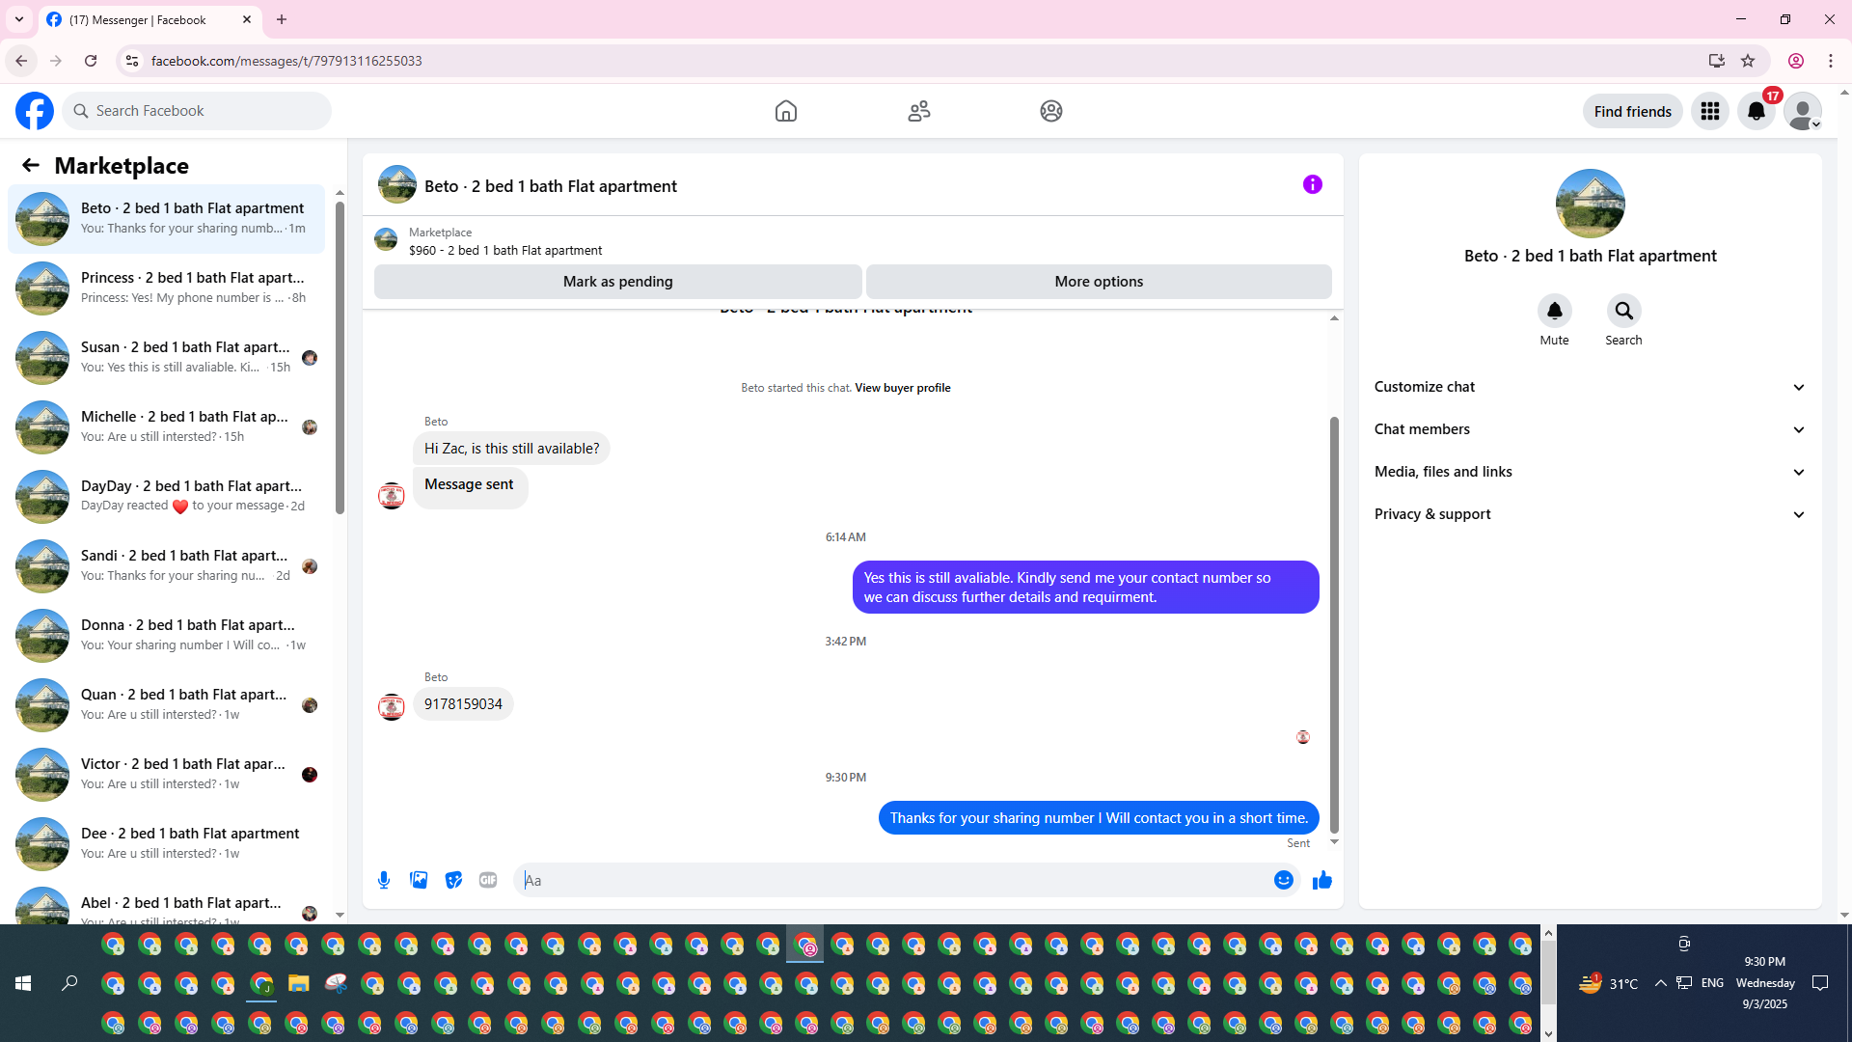Open the Facebook logo home link
This screenshot has width=1852, height=1042.
pos(35,111)
